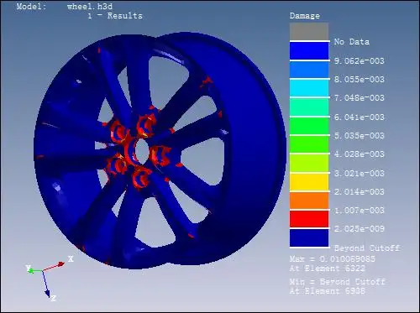Screen dimensions: 420x313
Task: Select the 4.028e-003 legend value
Action: [x=360, y=154]
